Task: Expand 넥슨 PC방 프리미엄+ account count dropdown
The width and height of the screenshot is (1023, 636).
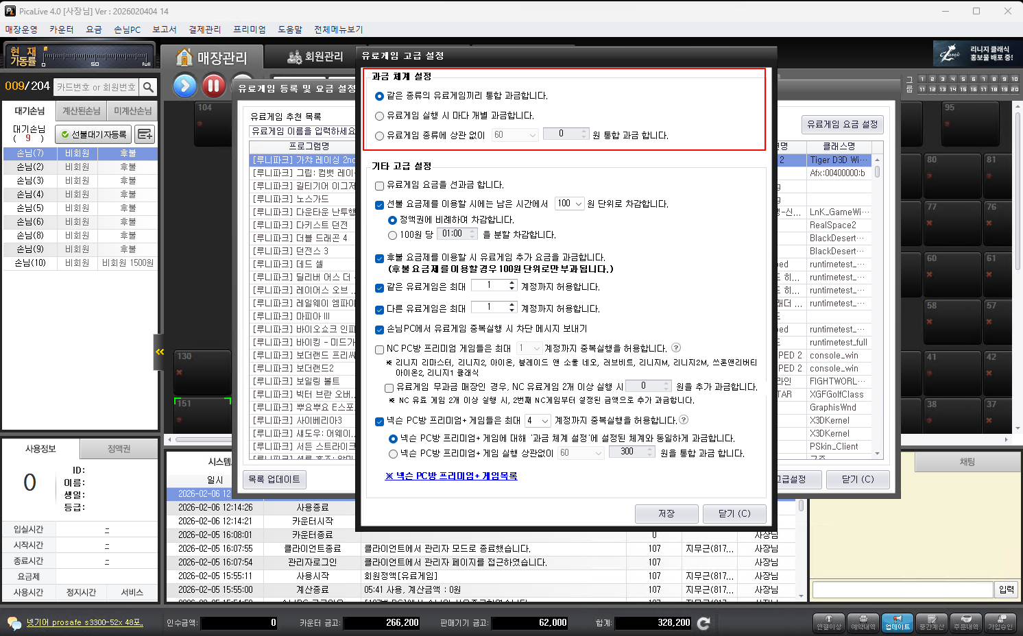Action: click(x=538, y=420)
